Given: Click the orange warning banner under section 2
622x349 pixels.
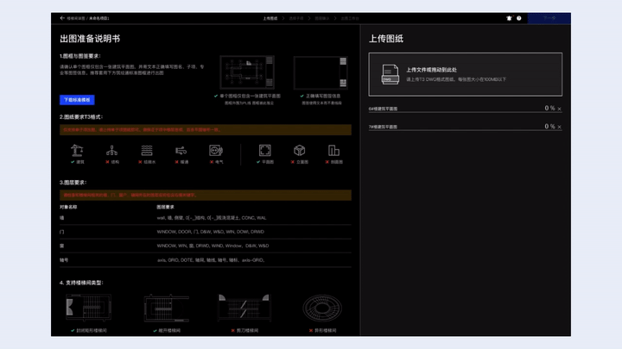Looking at the screenshot, I should pyautogui.click(x=206, y=130).
